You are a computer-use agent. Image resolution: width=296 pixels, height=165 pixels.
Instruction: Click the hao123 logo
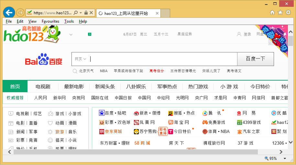32,34
